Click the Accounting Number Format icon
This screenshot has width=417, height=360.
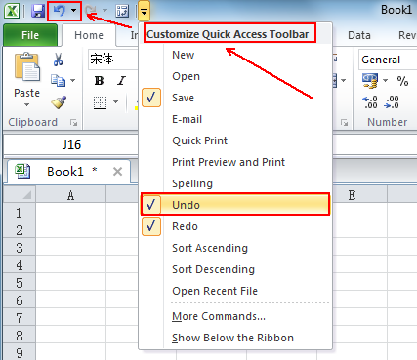tap(370, 81)
